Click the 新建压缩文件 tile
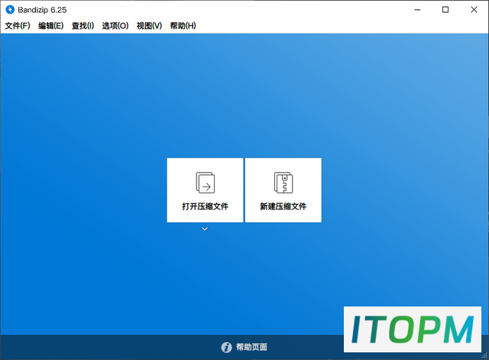Screen dimensions: 489x360 point(283,190)
